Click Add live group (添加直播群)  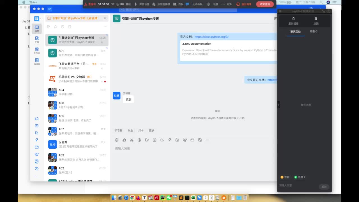[x=161, y=4]
